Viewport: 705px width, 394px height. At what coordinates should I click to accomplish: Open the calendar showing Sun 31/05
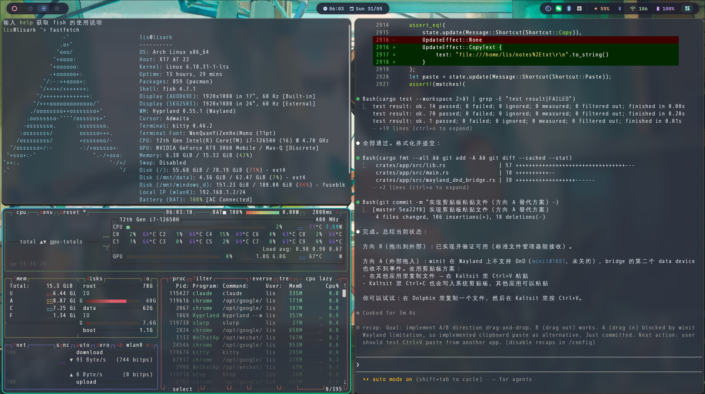tap(366, 8)
